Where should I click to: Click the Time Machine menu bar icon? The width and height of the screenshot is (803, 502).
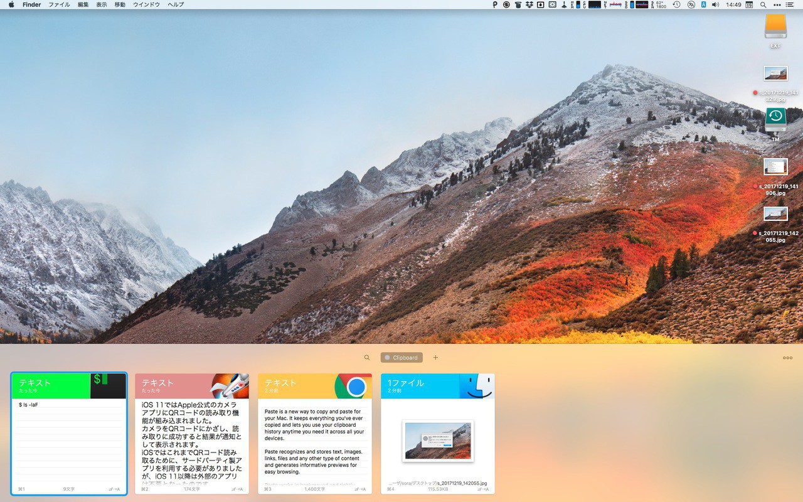676,4
